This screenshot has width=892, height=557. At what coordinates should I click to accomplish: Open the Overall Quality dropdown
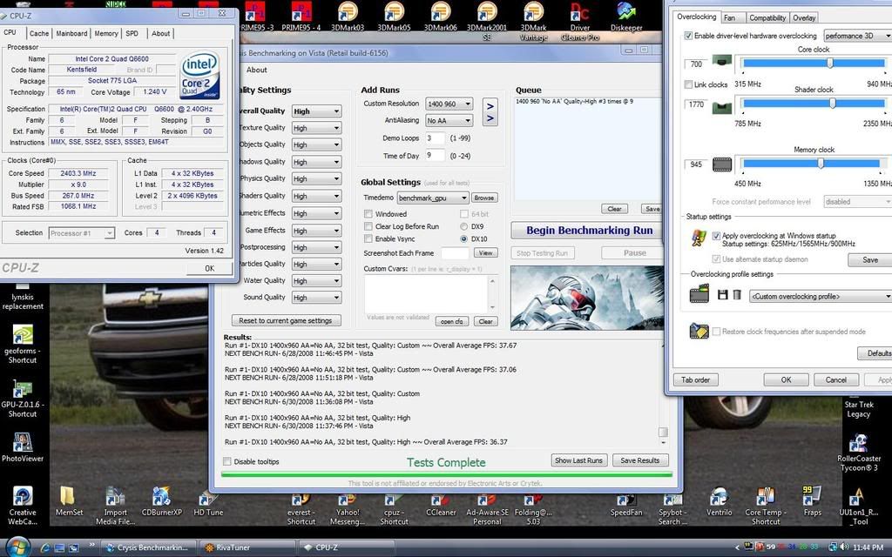tap(316, 111)
